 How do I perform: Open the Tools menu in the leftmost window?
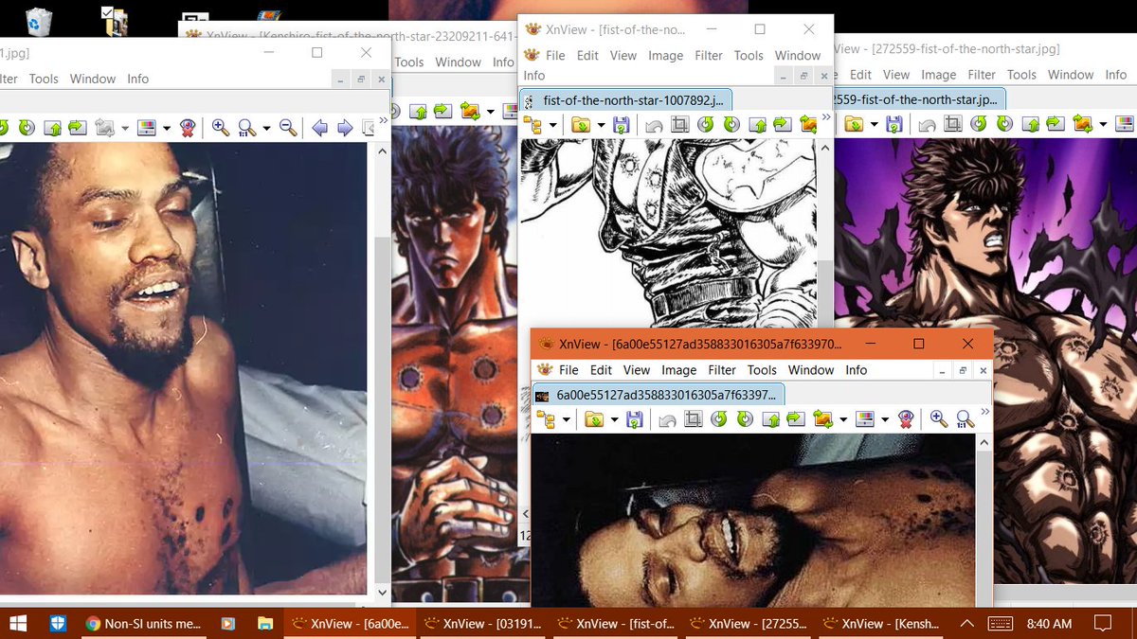(44, 79)
